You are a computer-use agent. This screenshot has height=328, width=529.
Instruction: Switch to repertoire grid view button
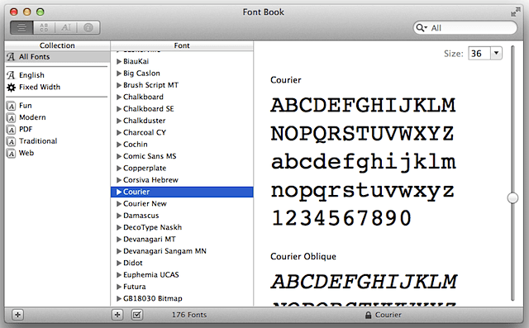[x=44, y=27]
